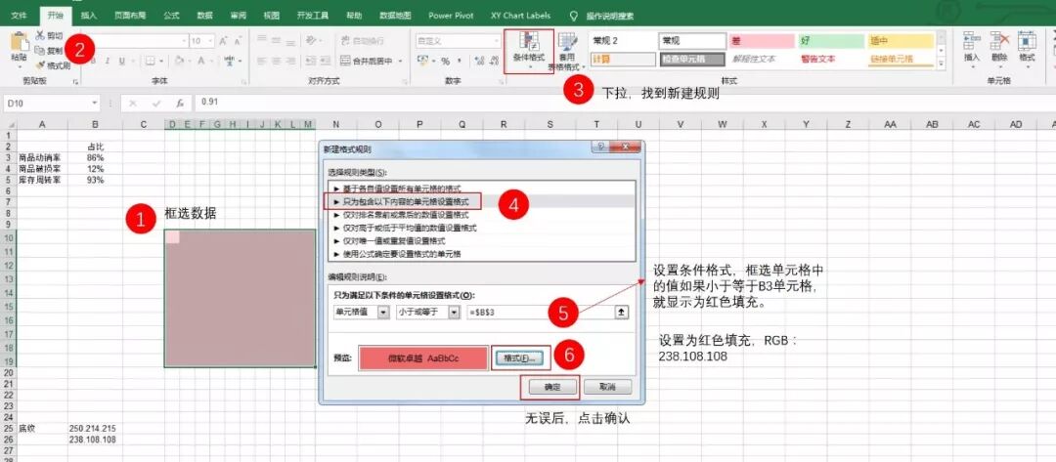Click the increase decimal icon
1056x462 pixels.
coord(479,61)
